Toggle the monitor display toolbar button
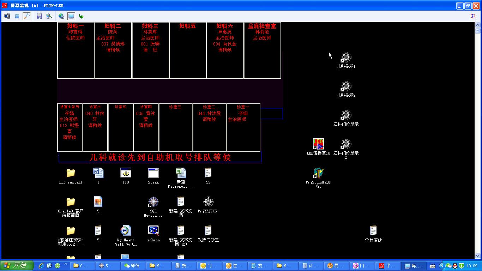 pos(71,16)
